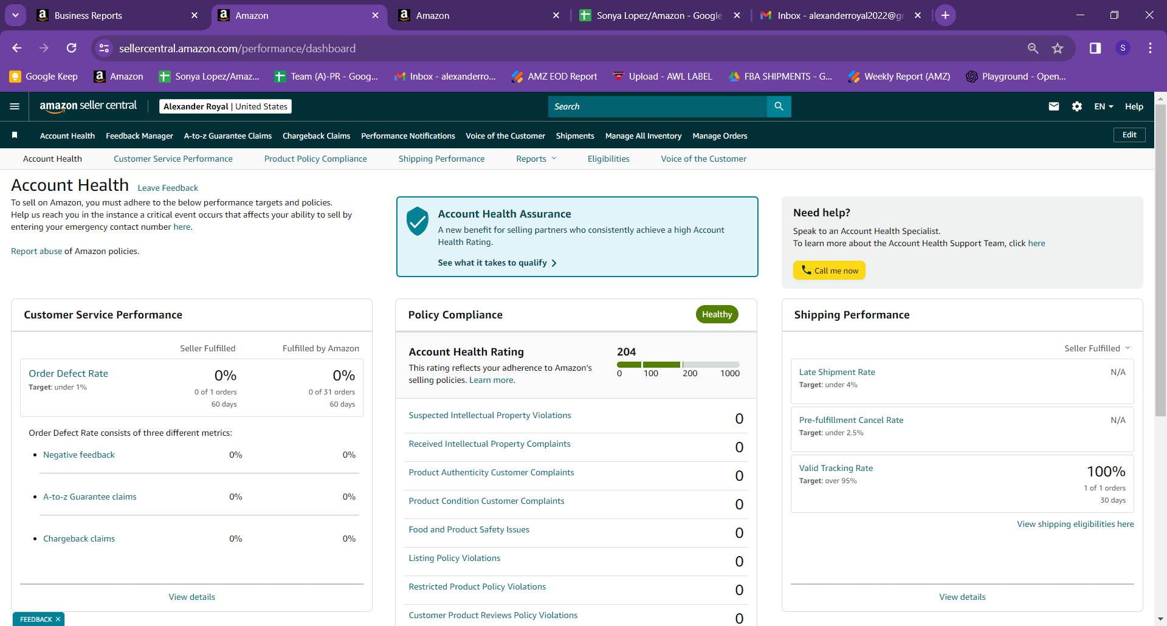This screenshot has height=626, width=1167.
Task: Click the Seller Central search field
Action: click(x=657, y=106)
